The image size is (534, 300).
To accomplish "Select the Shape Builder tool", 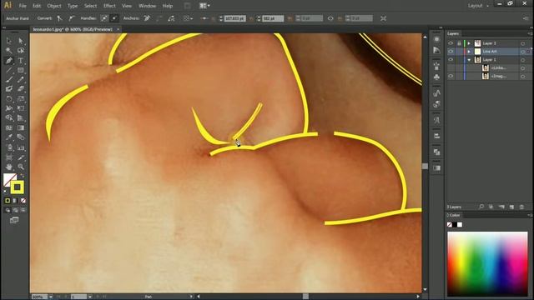I will [x=9, y=118].
